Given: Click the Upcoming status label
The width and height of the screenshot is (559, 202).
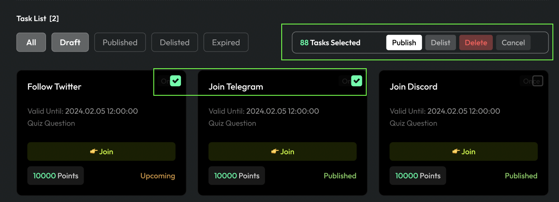Looking at the screenshot, I should pyautogui.click(x=158, y=176).
